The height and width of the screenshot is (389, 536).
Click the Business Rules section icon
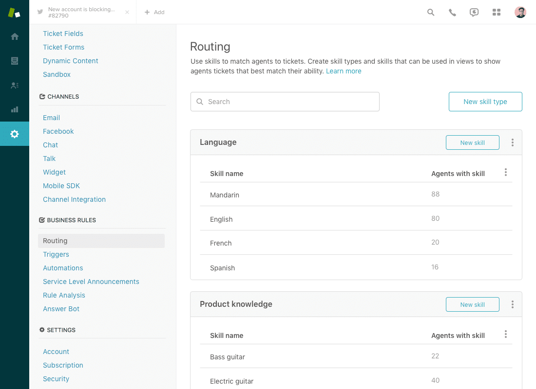[x=42, y=220]
